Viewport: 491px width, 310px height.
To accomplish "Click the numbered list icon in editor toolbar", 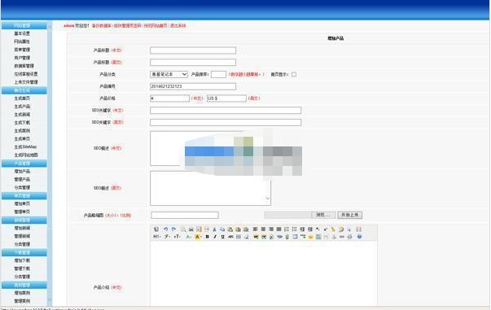I will [287, 229].
